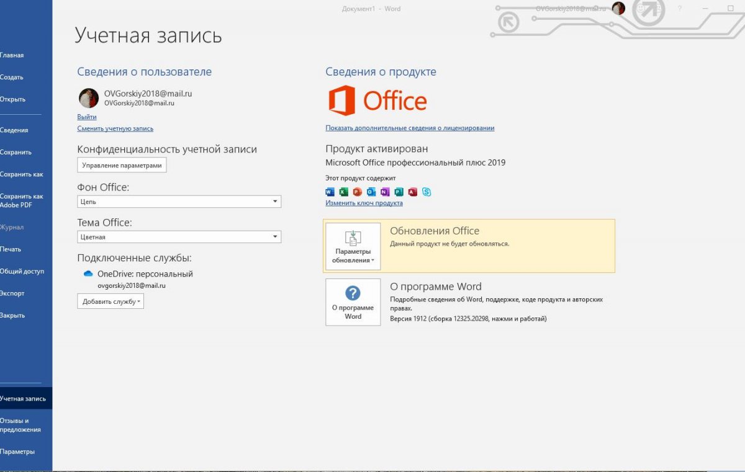Screen dimensions: 745x472
Task: Click the Excel icon in product contents
Action: pos(343,192)
